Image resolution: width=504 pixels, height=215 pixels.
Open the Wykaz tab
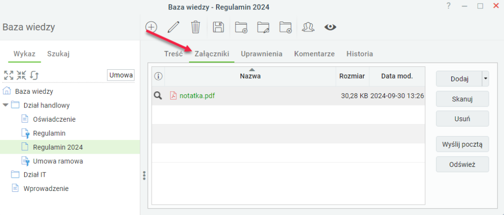pos(25,54)
